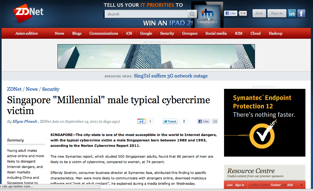Screen dimensions: 313x191
Task: Click the header Facebook Like button
Action: tap(230, 13)
